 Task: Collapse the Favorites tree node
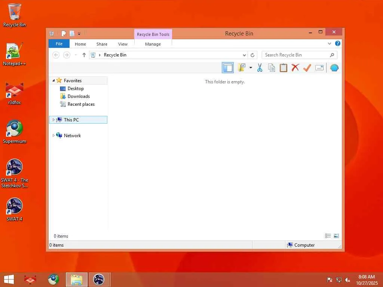[x=53, y=80]
